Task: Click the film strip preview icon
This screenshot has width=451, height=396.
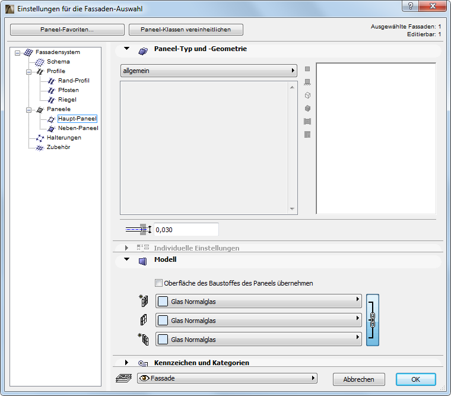Action: point(307,122)
